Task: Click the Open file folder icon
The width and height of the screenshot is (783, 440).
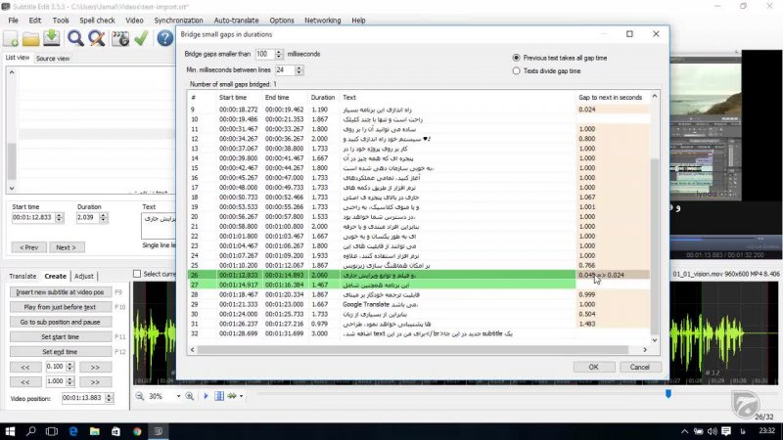Action: click(x=31, y=39)
